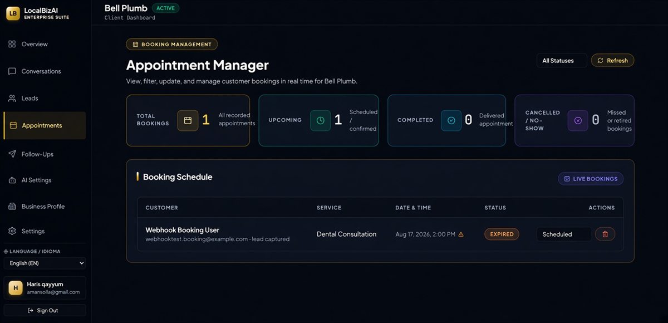Open the English (EN) language dropdown

(45, 263)
